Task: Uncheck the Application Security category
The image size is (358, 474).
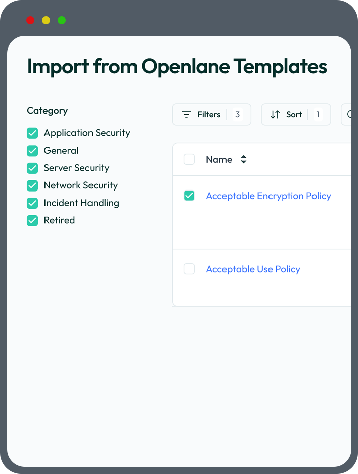Action: pos(32,133)
